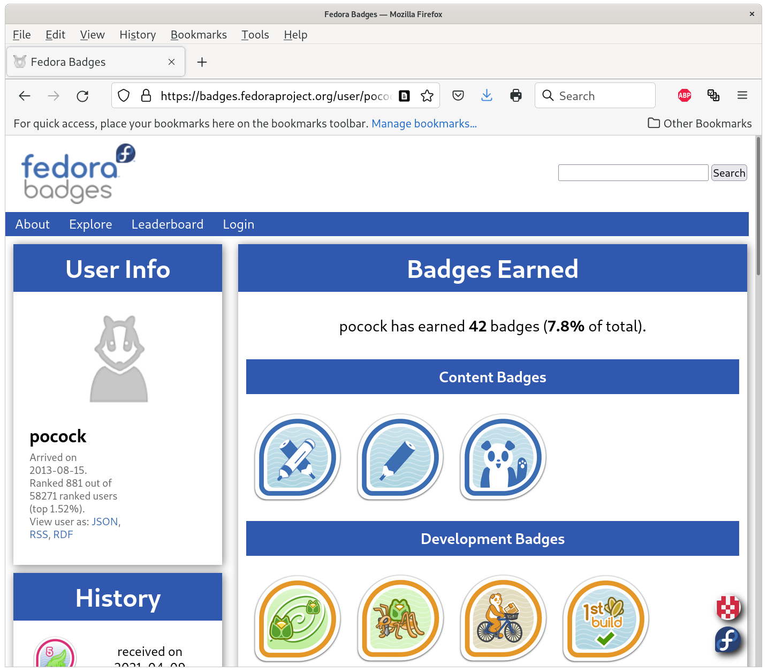
Task: Click the pink badge in History panel
Action: point(55,652)
